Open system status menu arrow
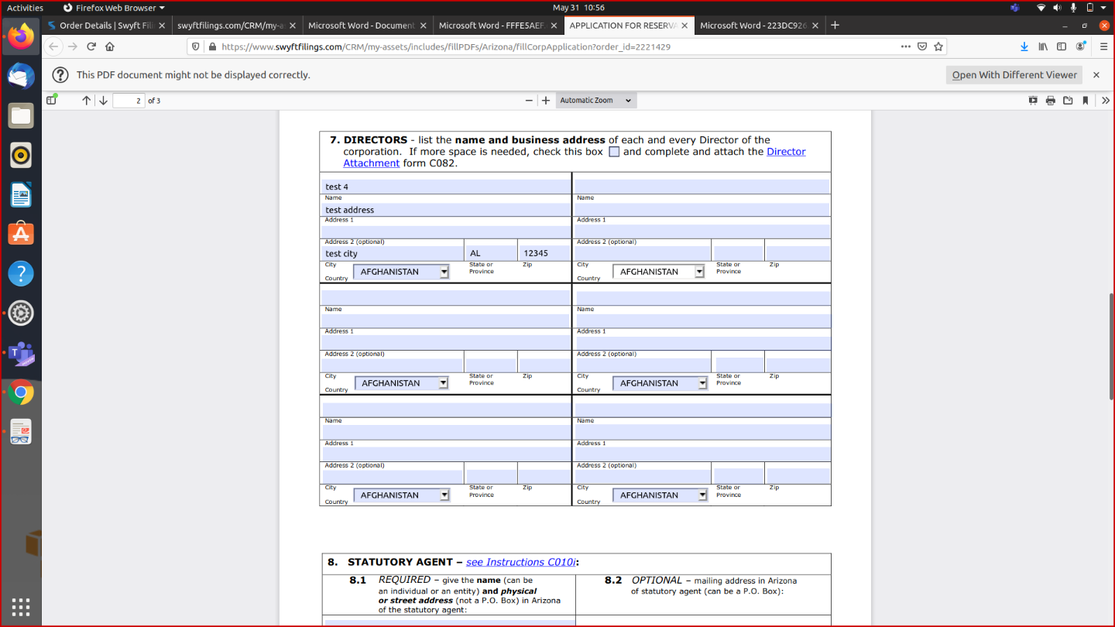 tap(1103, 8)
